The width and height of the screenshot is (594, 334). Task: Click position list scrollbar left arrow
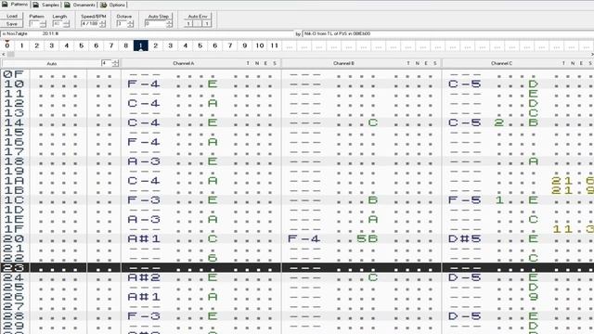pyautogui.click(x=3, y=55)
